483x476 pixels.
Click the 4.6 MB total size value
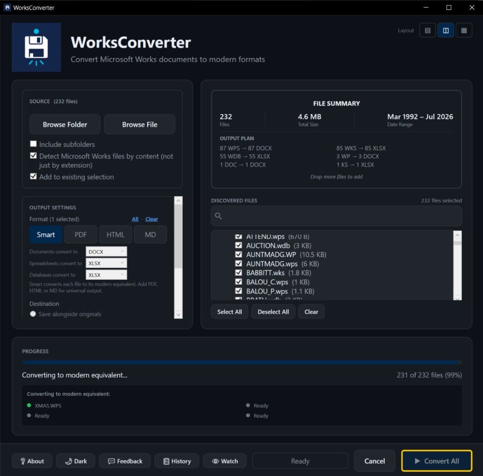tap(309, 117)
